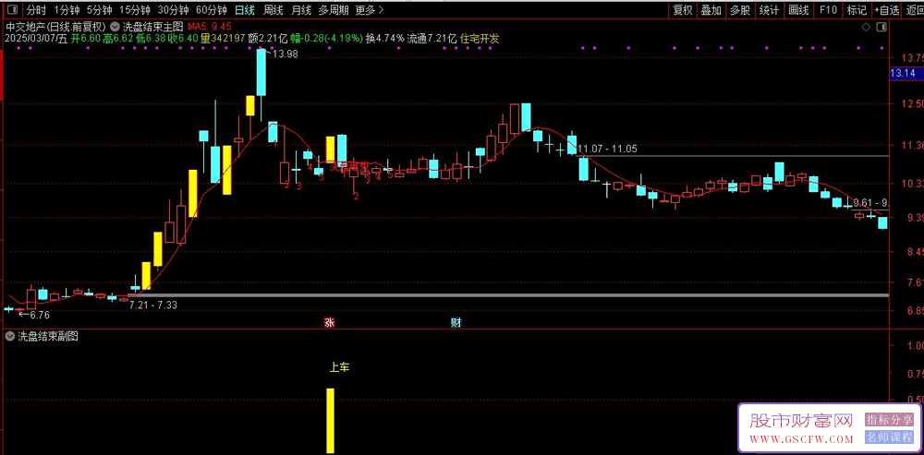
Task: Click the diamond icon at chart top-right
Action: coord(866,27)
